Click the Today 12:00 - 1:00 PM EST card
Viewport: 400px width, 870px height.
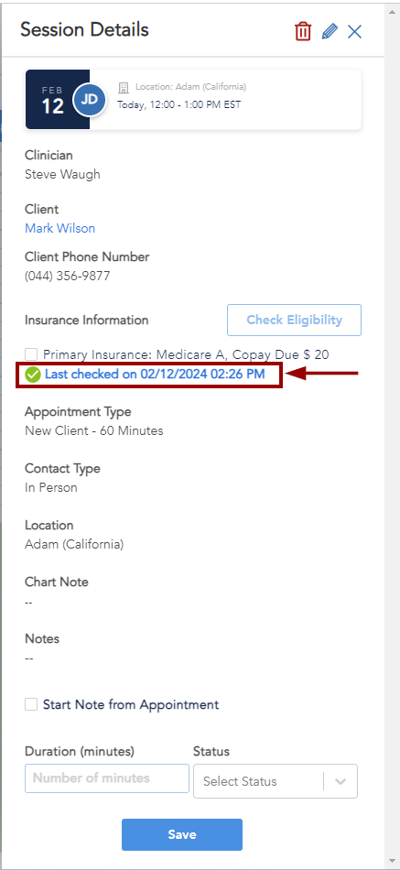click(x=194, y=99)
